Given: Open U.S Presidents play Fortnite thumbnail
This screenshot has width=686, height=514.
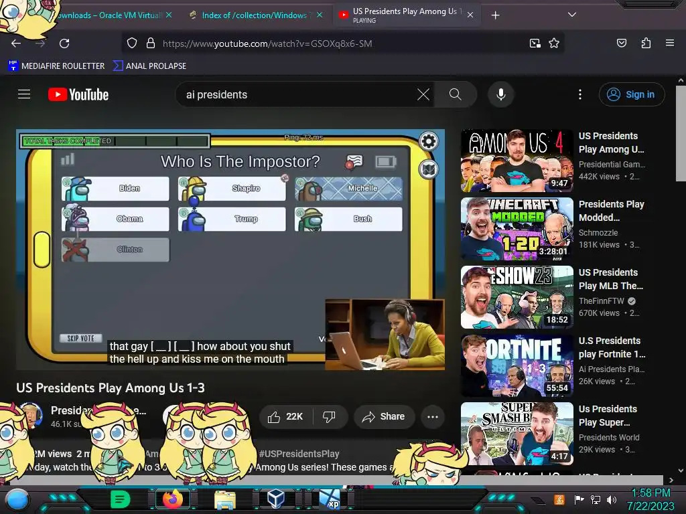Looking at the screenshot, I should pos(517,365).
